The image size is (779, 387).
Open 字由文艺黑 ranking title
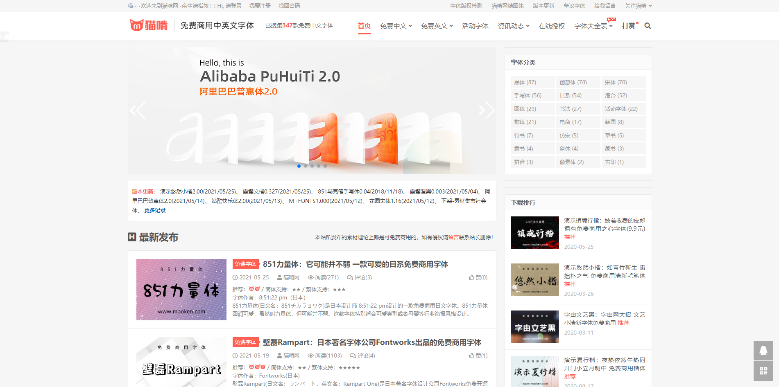pos(605,319)
